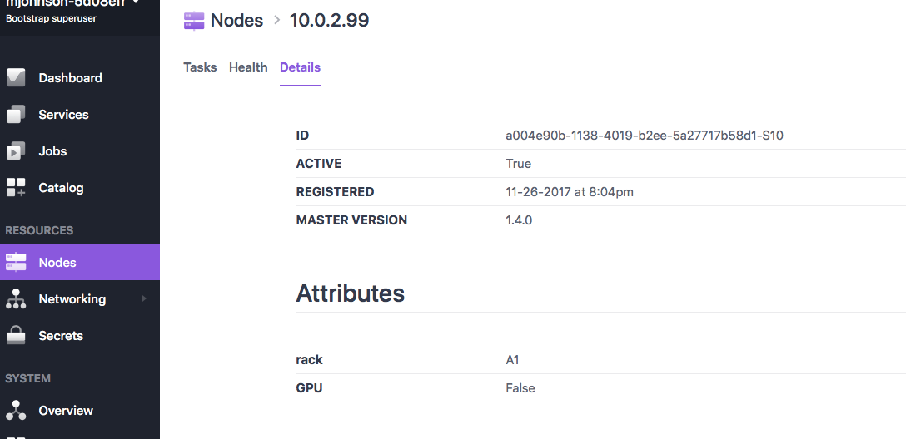Click the Catalog grid-plus icon

[x=16, y=188]
